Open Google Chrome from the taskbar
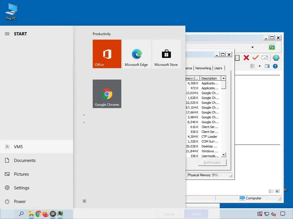The height and width of the screenshot is (219, 293). (x=39, y=214)
